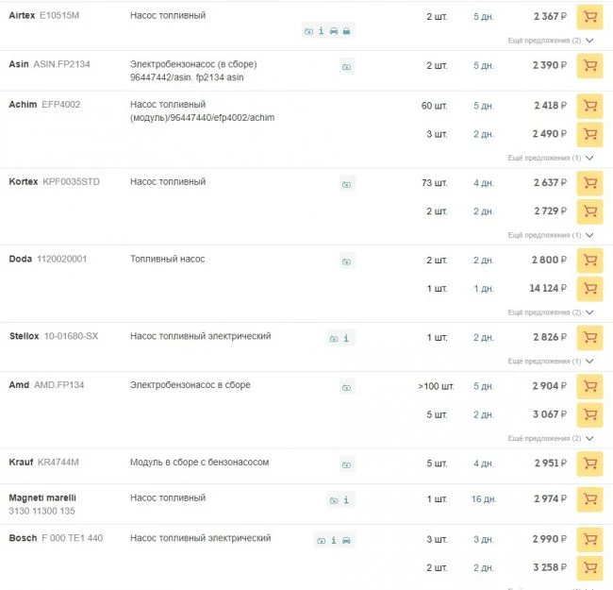Click the Magneti Marelli 16 дн. delivery term
This screenshot has height=590, width=613.
(x=483, y=499)
